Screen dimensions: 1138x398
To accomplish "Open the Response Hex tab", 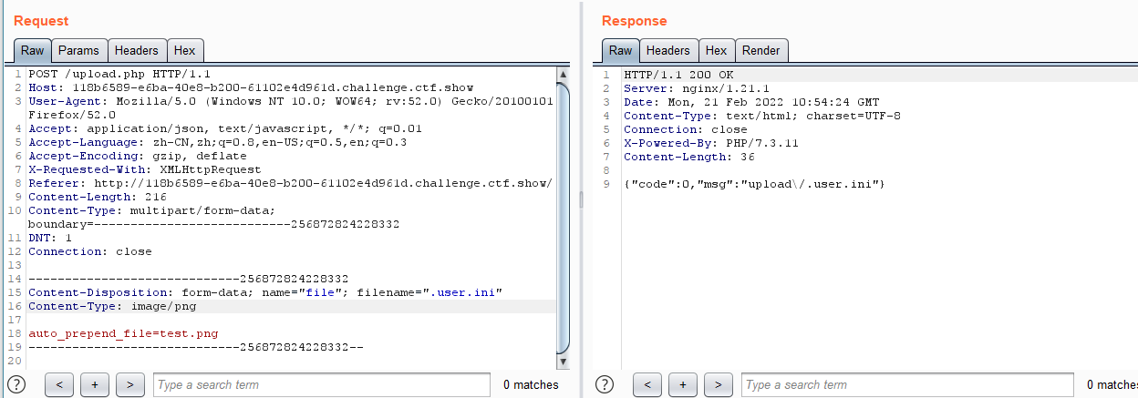I will 717,50.
